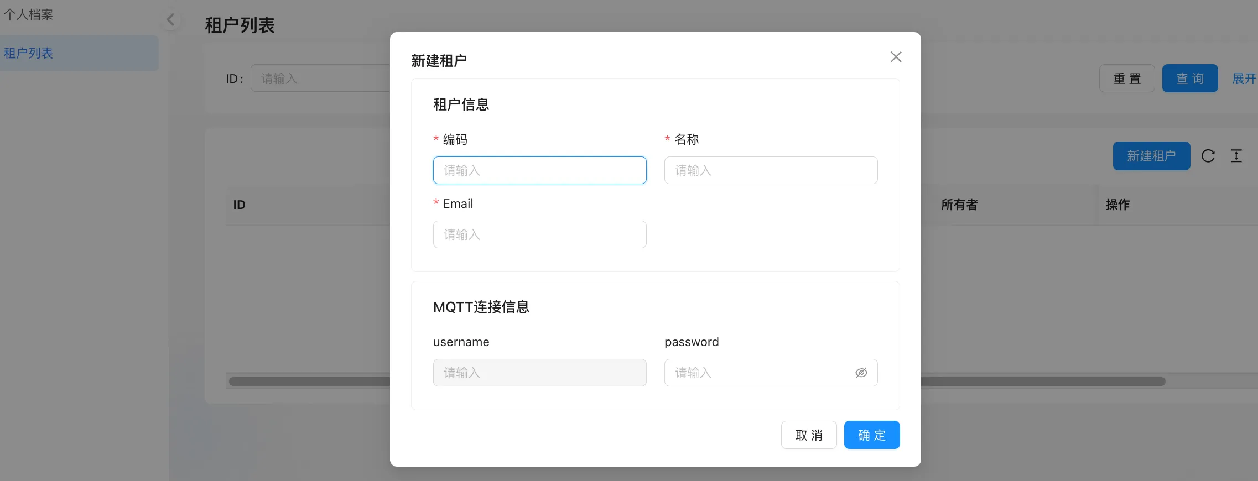Focus the 名称 input field

771,170
